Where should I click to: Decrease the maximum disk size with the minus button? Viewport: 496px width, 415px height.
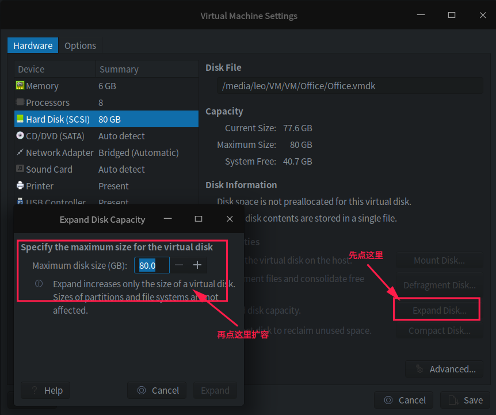[x=179, y=265]
